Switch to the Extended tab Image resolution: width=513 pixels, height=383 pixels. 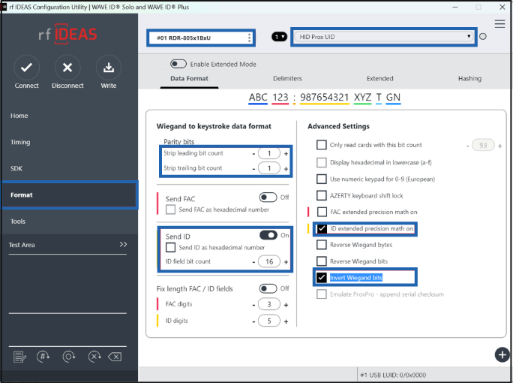tap(379, 79)
